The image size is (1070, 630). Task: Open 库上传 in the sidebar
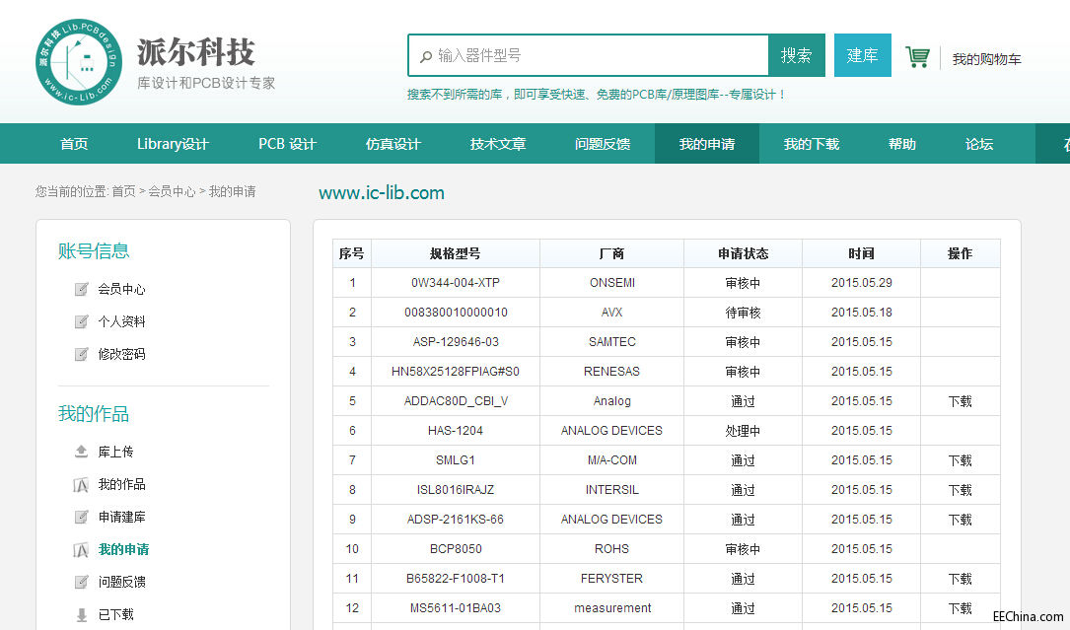pyautogui.click(x=116, y=452)
